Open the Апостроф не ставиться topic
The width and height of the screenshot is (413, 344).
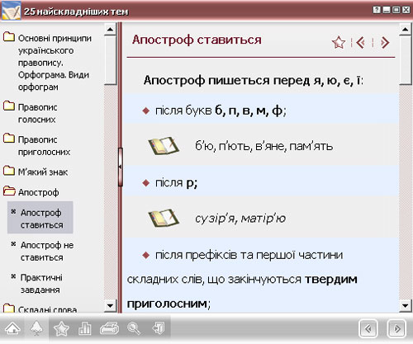pyautogui.click(x=47, y=251)
